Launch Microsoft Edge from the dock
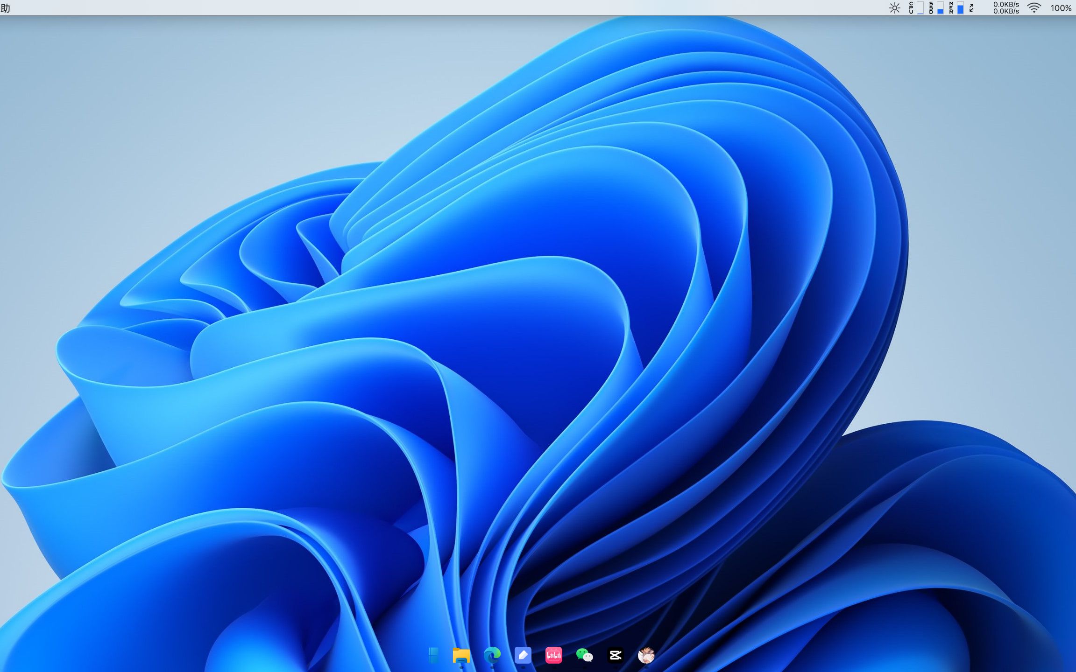This screenshot has height=672, width=1076. [492, 655]
